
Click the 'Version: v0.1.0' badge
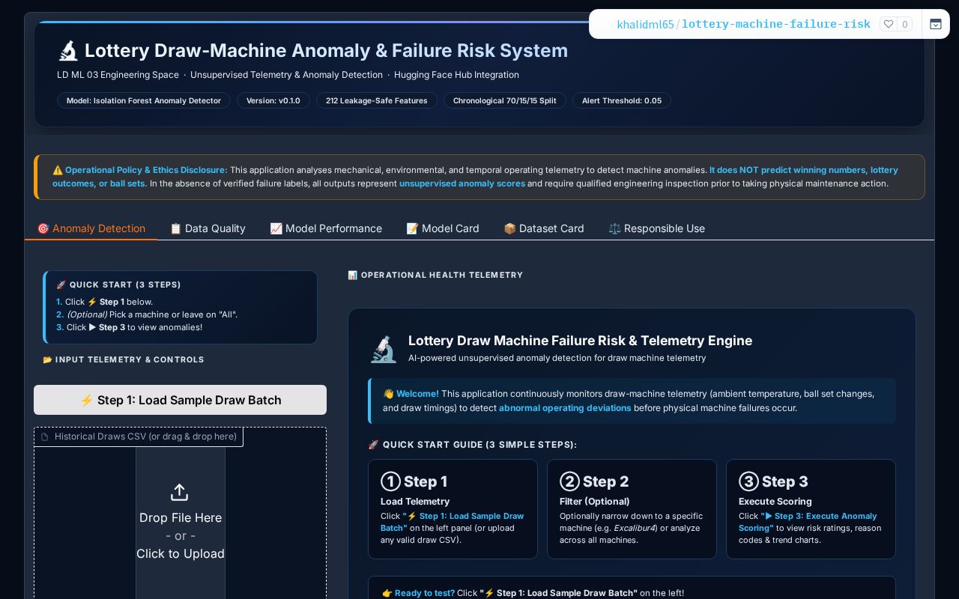(x=273, y=100)
